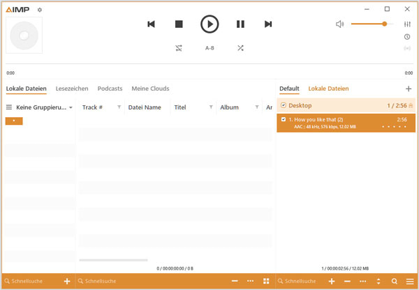Open the 'Keine Gruppierung' grouping dropdown

(71, 108)
